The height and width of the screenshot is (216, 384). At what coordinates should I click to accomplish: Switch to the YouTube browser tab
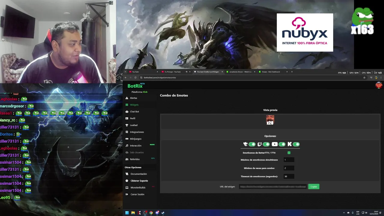pyautogui.click(x=143, y=72)
